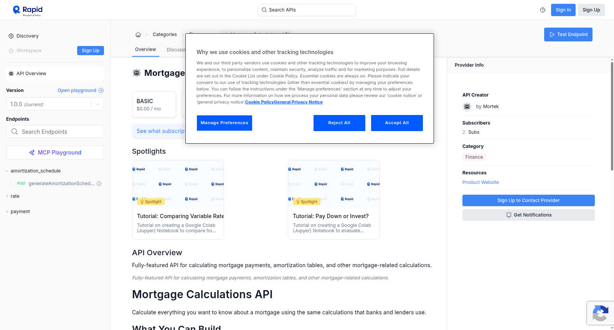Click the reCAPTCHA badge icon
This screenshot has height=330, width=614.
tap(601, 313)
